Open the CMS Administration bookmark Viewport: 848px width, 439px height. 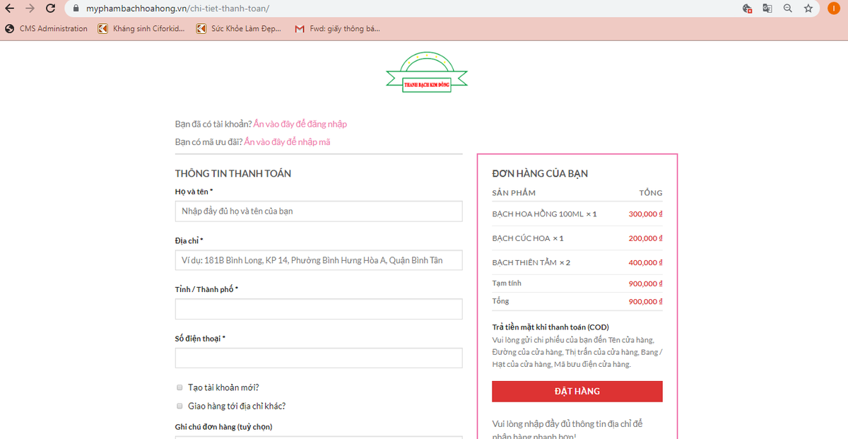[47, 29]
